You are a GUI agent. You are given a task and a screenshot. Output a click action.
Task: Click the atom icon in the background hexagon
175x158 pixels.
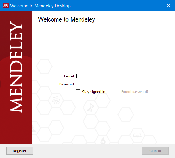click(x=55, y=101)
